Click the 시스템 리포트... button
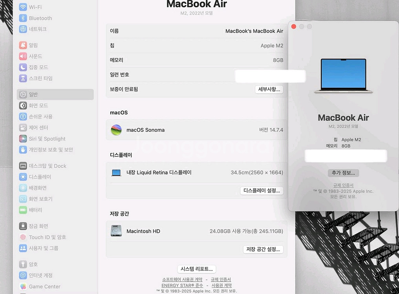399x294 pixels. [x=196, y=269]
